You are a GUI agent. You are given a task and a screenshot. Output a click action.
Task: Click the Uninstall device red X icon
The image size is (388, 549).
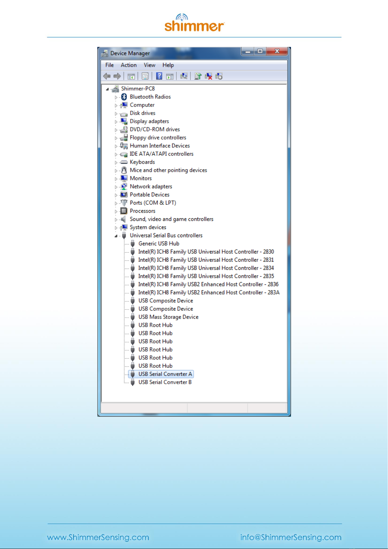[208, 76]
